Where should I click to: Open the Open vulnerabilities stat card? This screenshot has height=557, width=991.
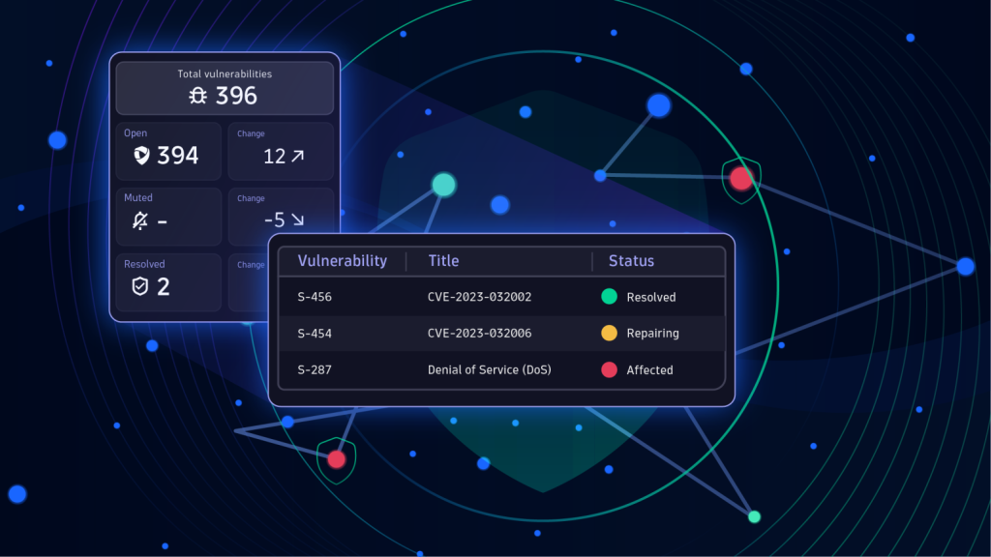click(x=167, y=151)
